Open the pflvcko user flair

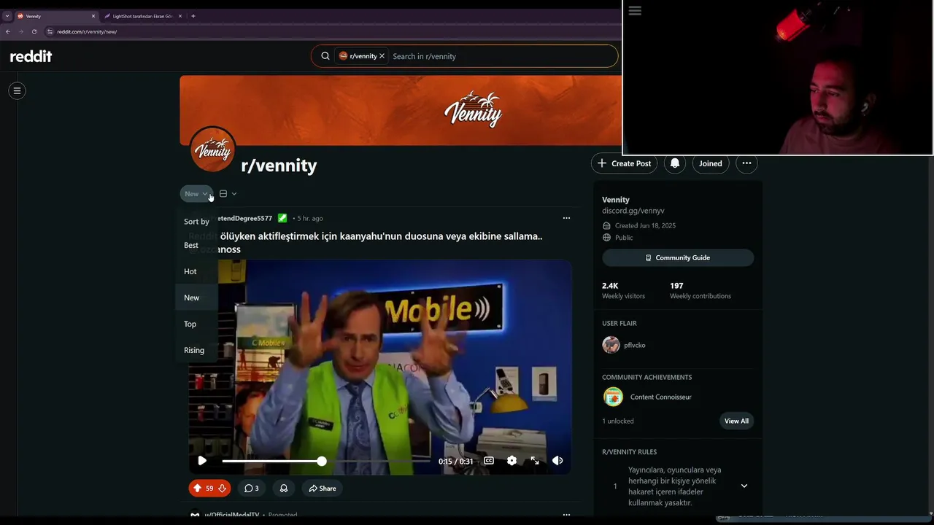click(x=635, y=345)
